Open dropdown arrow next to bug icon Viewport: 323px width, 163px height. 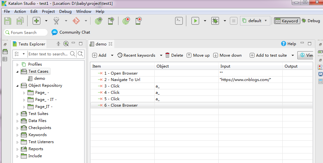pyautogui.click(x=225, y=21)
